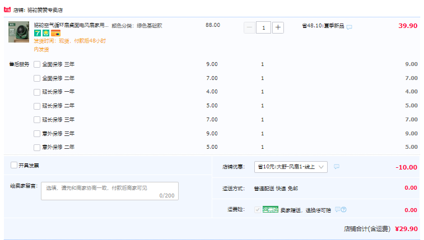
Task: Click the 给卖家留言 message text box
Action: click(x=110, y=191)
